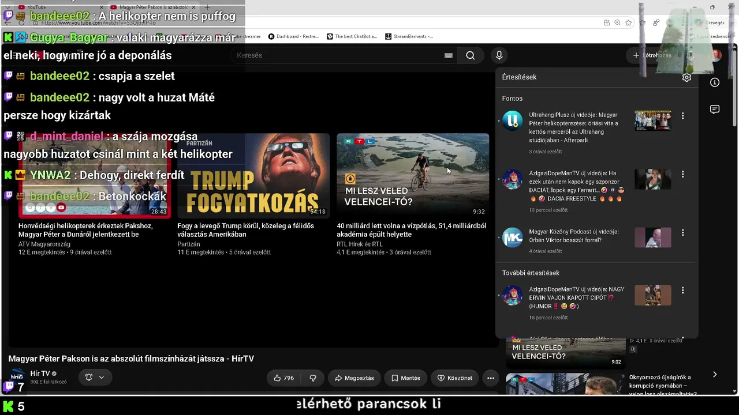This screenshot has height=415, width=739.
Task: Start voice search with the microphone icon
Action: 499,55
